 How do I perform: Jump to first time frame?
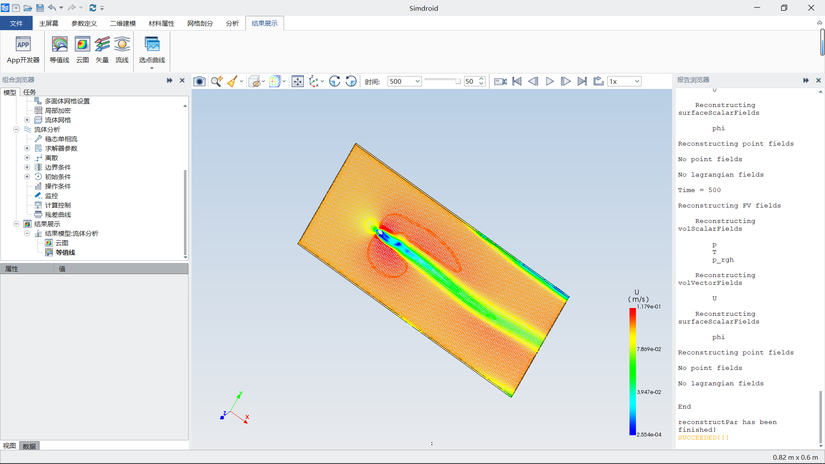517,81
